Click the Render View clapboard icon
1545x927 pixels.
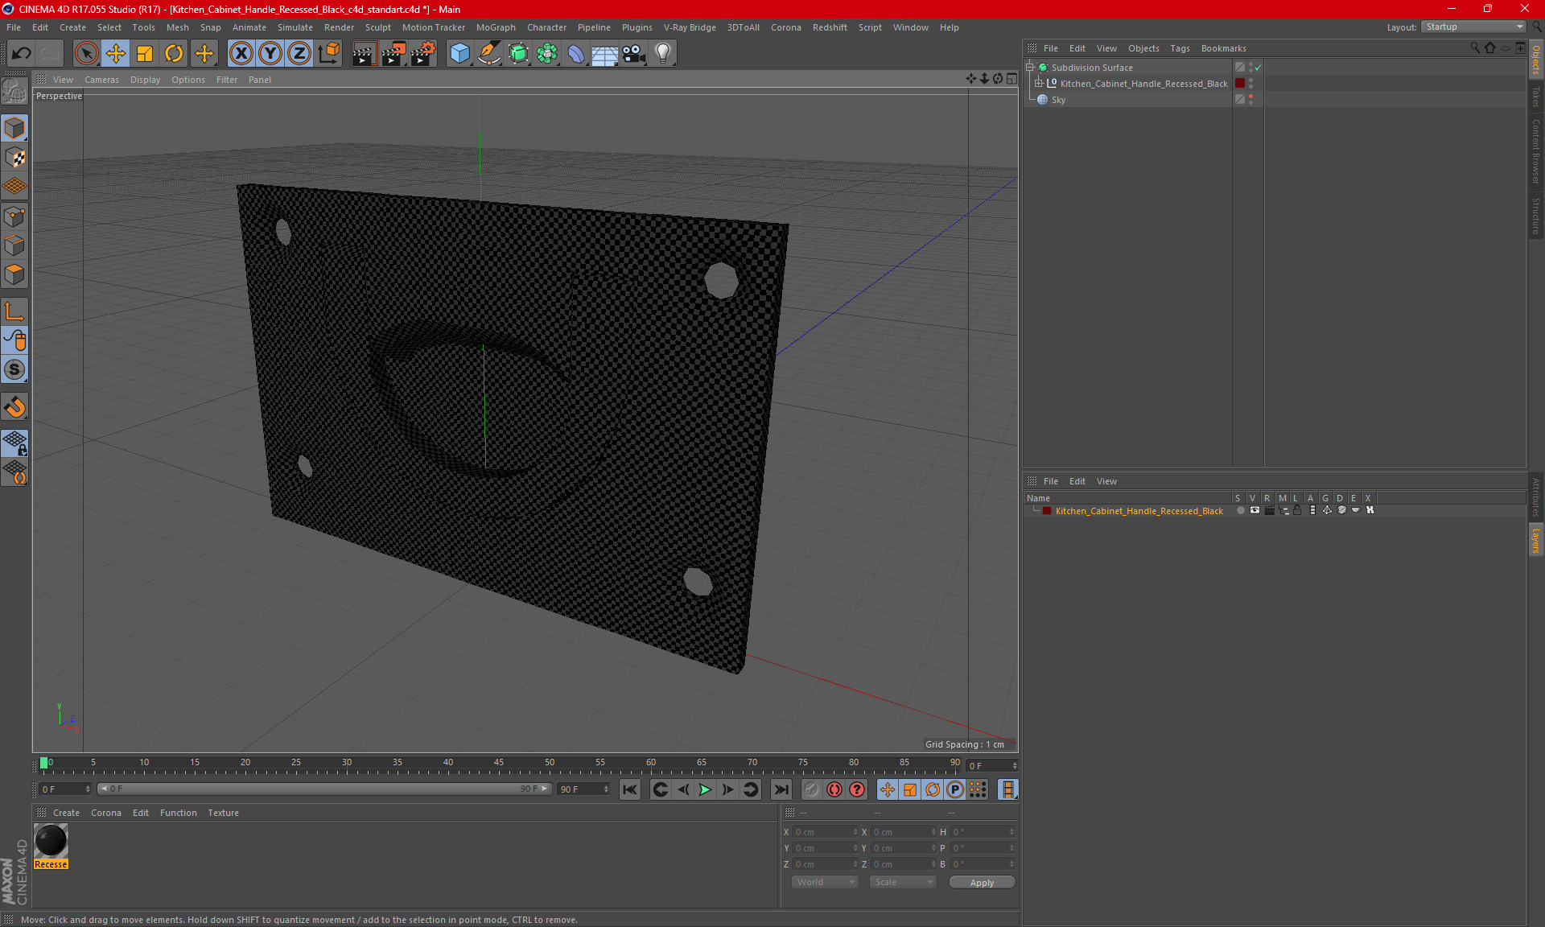[364, 54]
